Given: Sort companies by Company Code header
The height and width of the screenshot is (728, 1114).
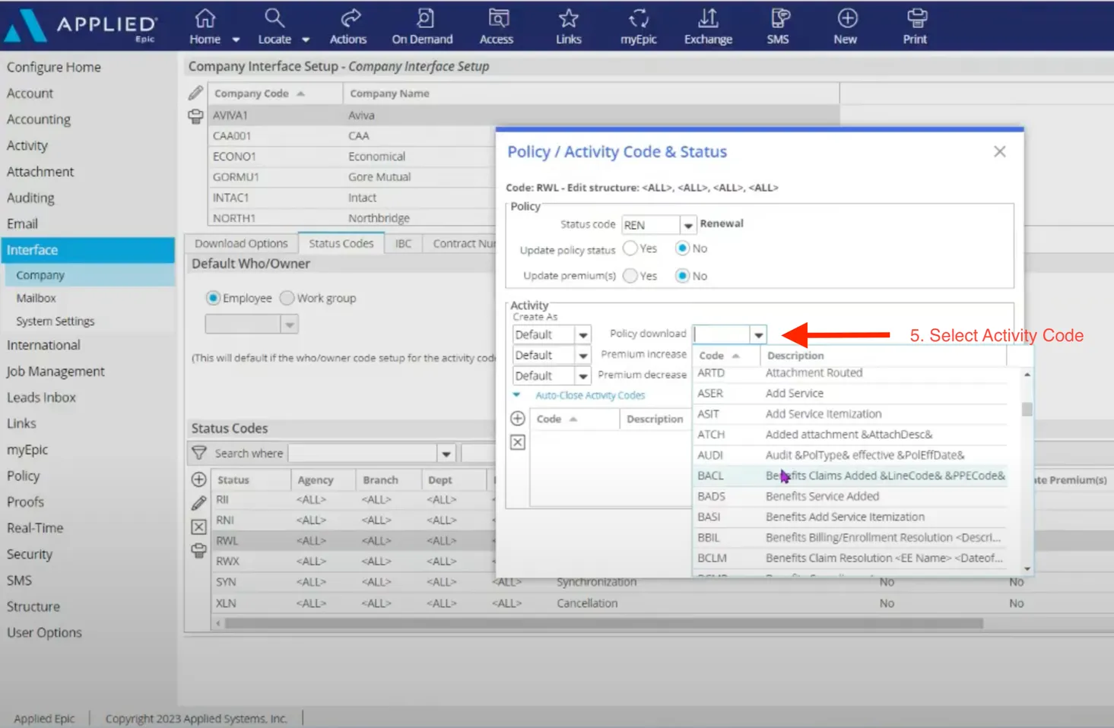Looking at the screenshot, I should click(275, 93).
